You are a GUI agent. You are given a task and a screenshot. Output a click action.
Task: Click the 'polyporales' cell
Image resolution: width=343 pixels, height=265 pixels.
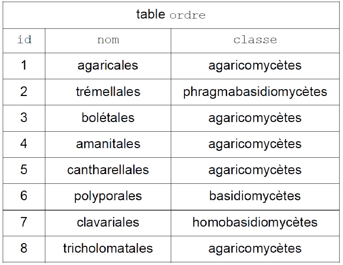[108, 196]
